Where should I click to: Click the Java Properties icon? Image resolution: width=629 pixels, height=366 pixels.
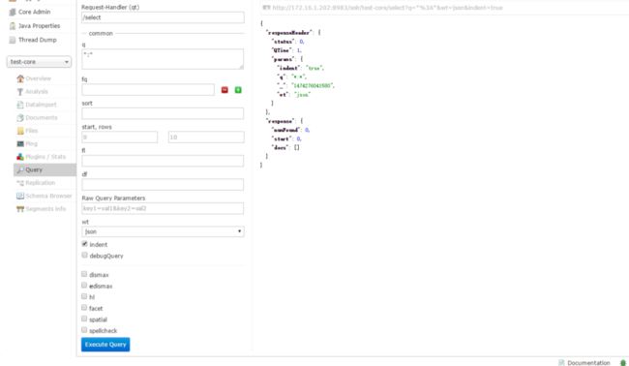pyautogui.click(x=13, y=26)
